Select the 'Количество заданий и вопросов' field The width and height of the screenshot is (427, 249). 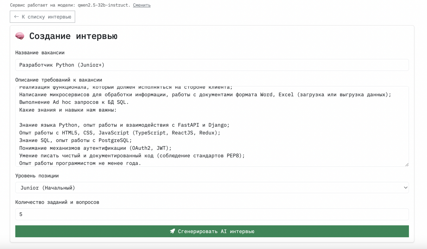click(x=212, y=214)
